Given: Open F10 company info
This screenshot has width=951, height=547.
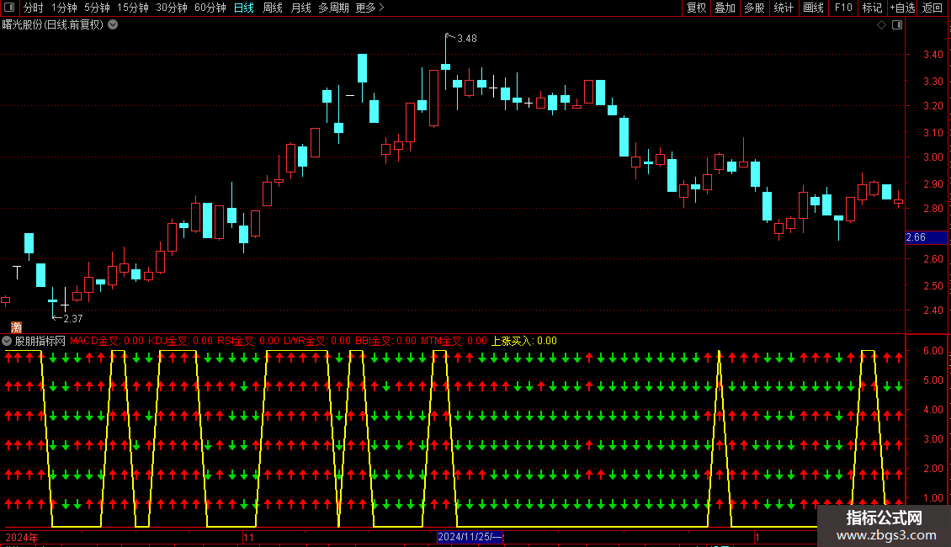Looking at the screenshot, I should pos(843,8).
